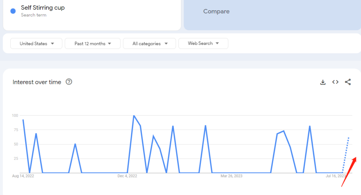Click the Web Search dropdown arrow

[x=217, y=43]
